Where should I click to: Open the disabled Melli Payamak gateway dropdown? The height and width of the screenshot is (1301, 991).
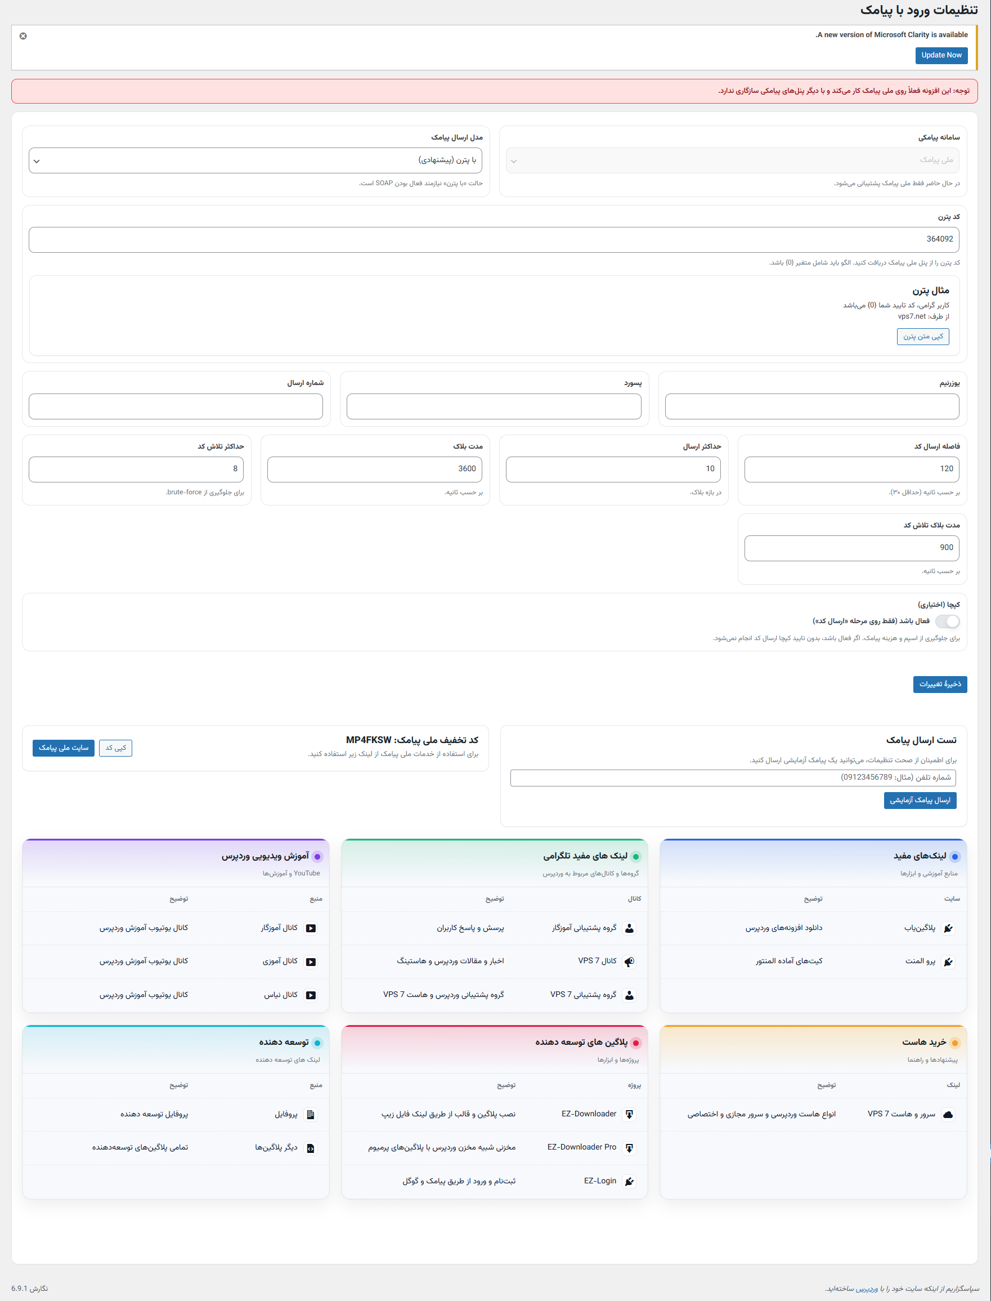pyautogui.click(x=732, y=160)
